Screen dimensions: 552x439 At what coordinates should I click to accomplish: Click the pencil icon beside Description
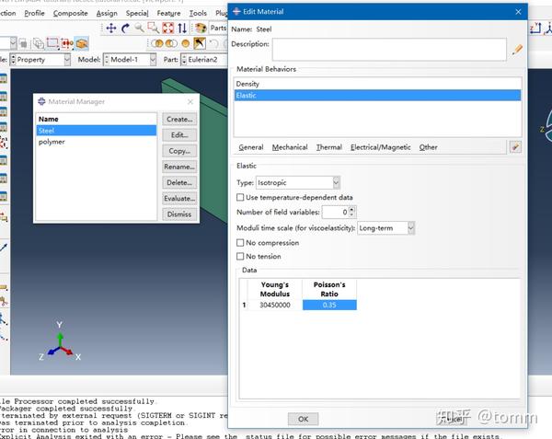[517, 50]
